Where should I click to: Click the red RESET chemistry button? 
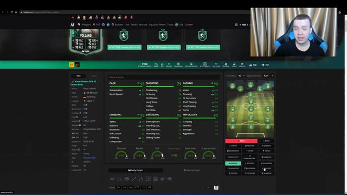click(241, 141)
